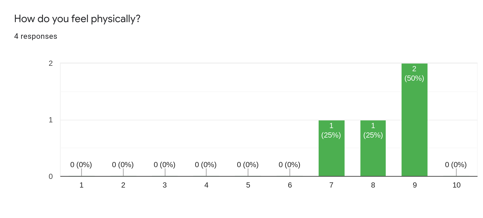Viewport: 483px width, 218px height.
Task: Click the "2 (50%)" label in the tallest bar
Action: tap(414, 74)
